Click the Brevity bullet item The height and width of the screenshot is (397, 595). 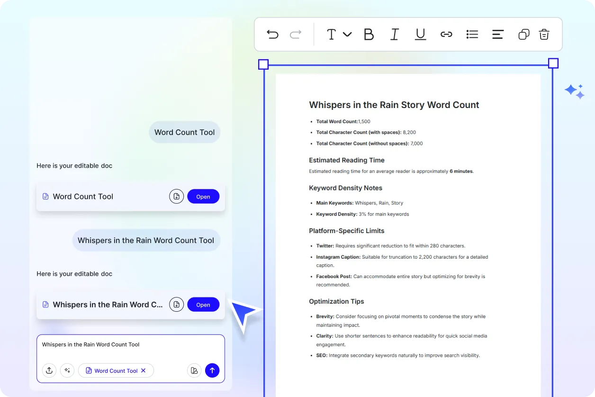click(401, 321)
